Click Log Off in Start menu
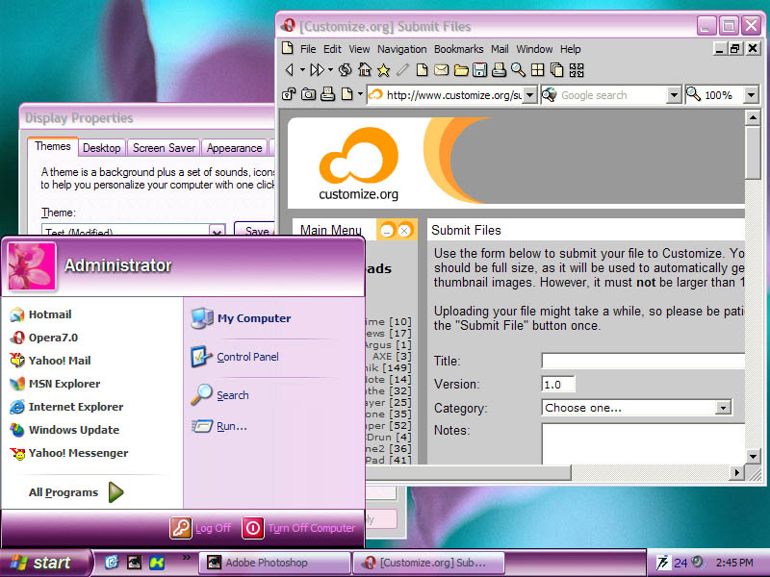The image size is (770, 577). click(x=200, y=528)
